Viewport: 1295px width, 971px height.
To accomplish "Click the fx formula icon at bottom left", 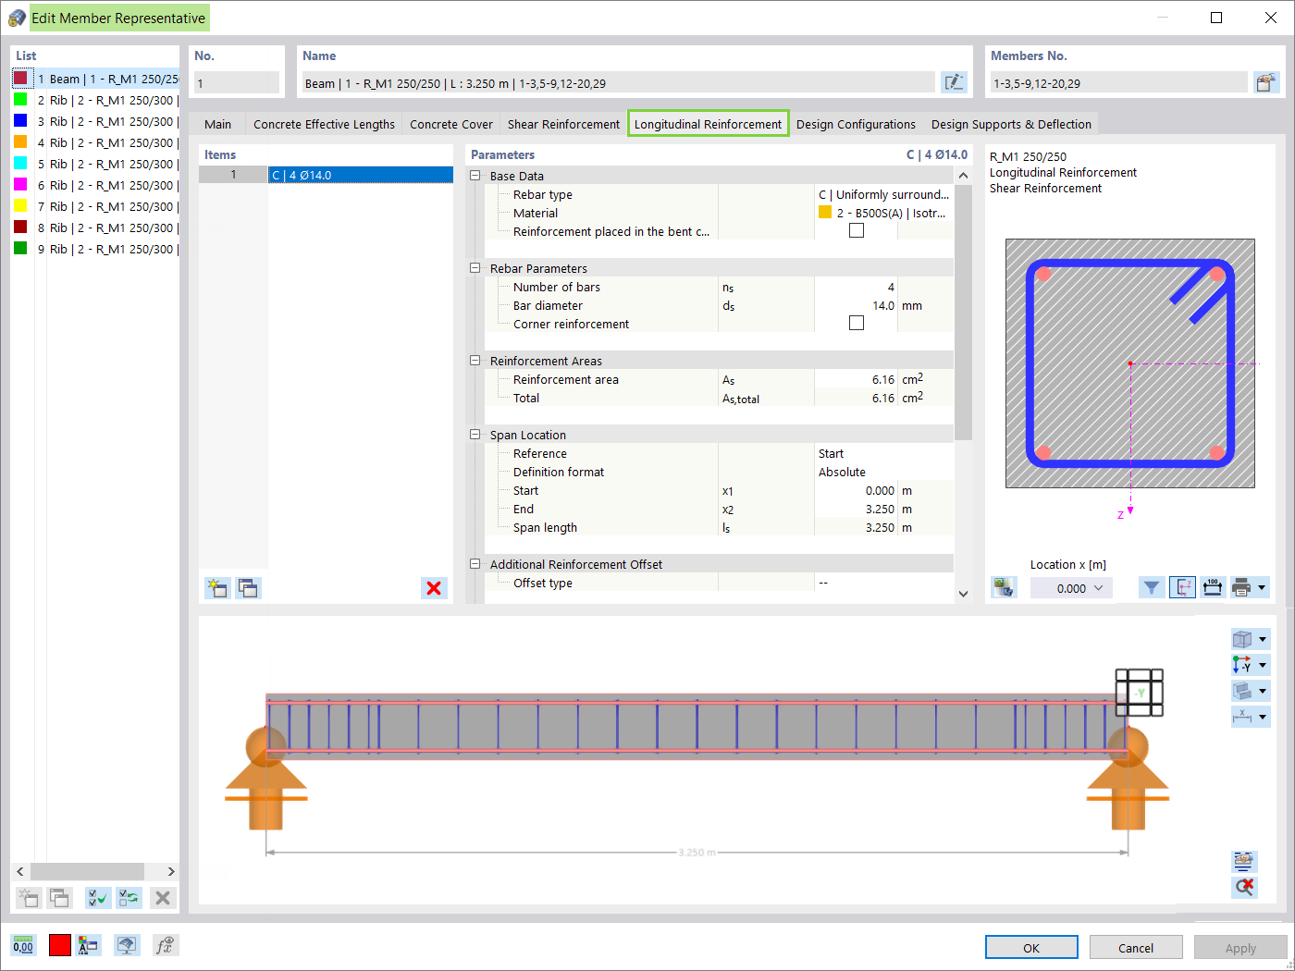I will 165,945.
